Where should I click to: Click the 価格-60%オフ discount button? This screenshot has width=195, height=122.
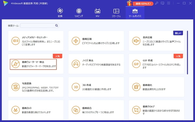[x=143, y=4]
